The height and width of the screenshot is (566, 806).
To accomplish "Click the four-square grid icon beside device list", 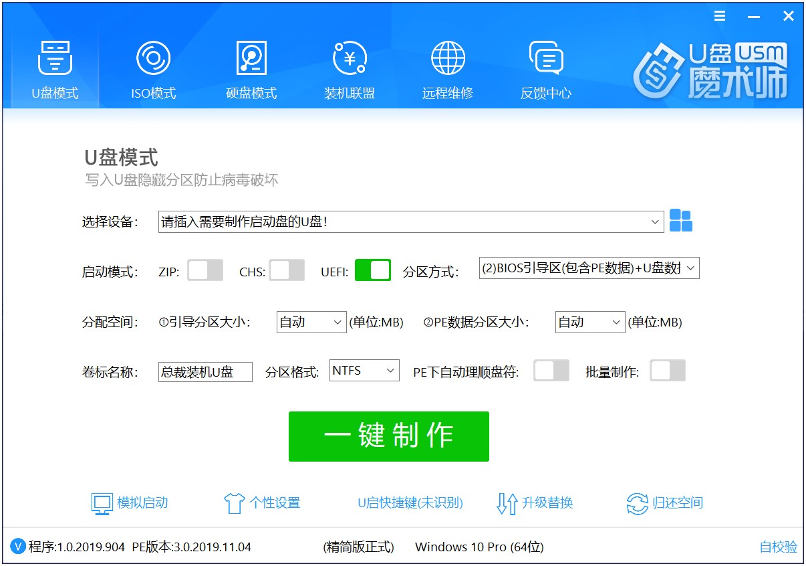I will [x=680, y=221].
